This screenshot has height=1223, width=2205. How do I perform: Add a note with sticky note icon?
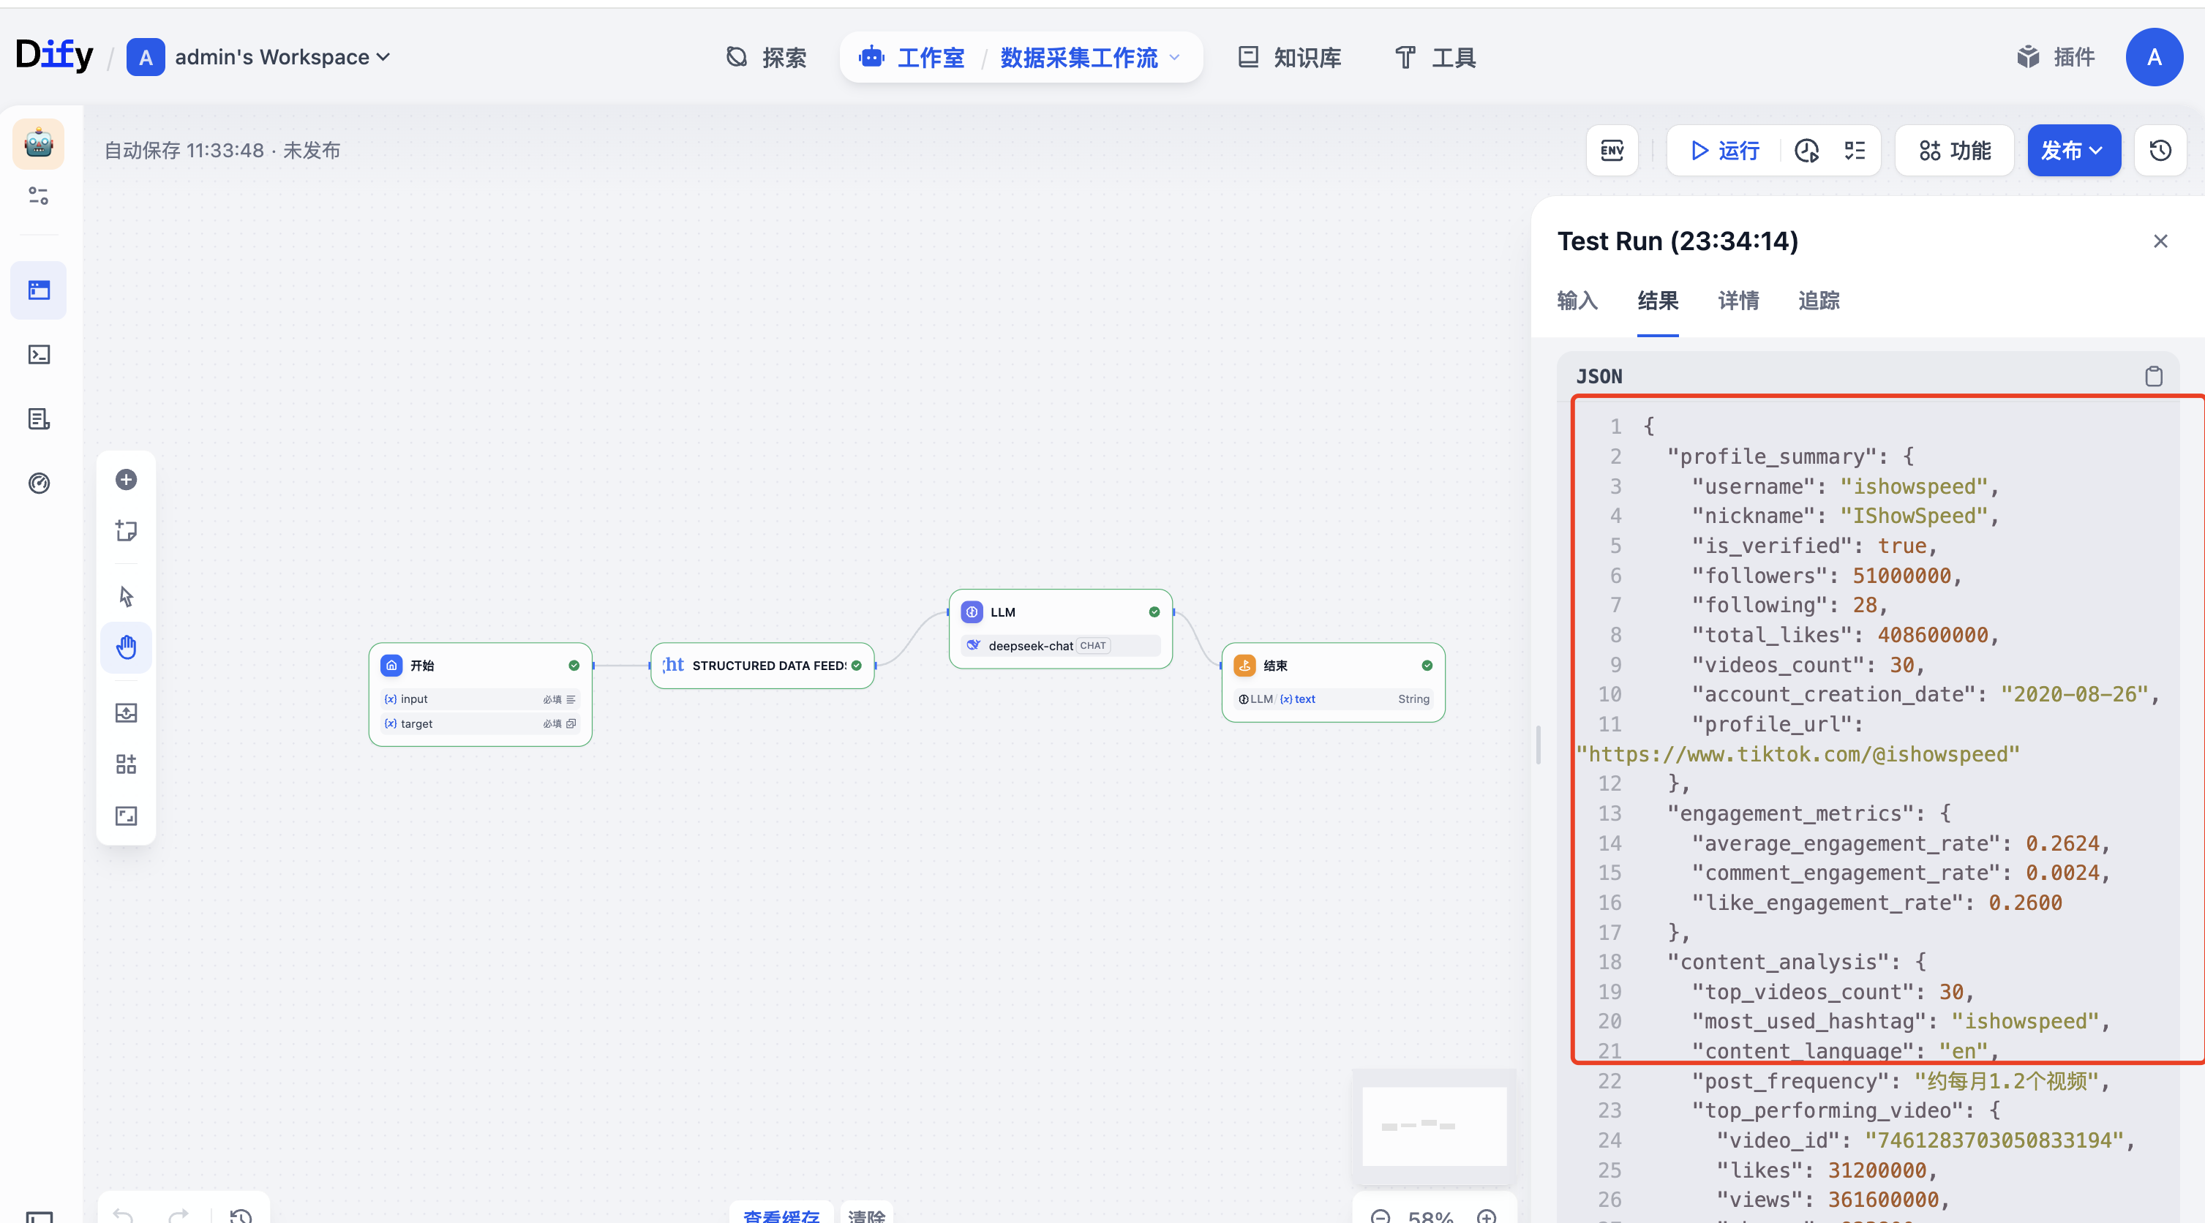[126, 532]
